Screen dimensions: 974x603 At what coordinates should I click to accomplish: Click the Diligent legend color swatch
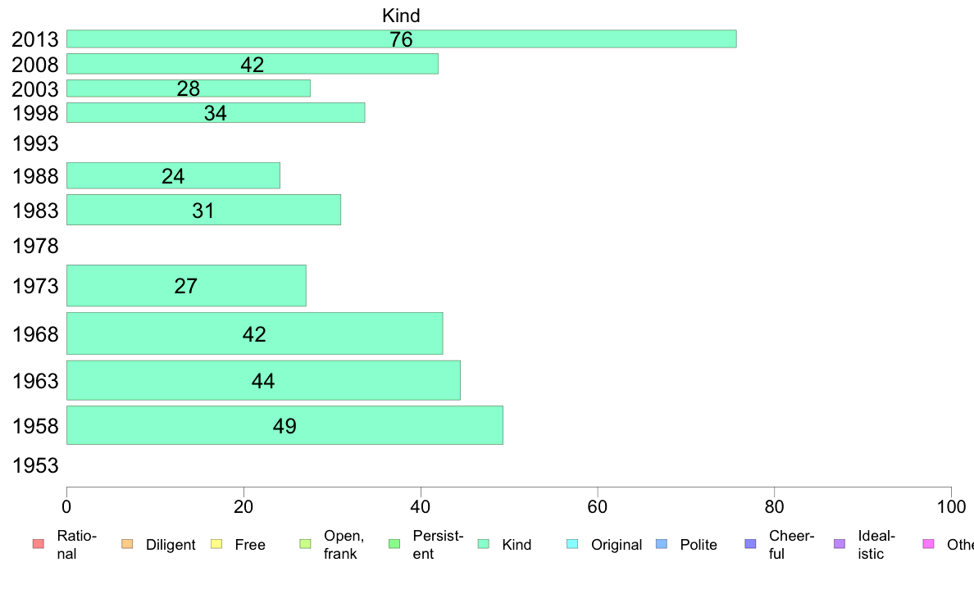point(127,544)
